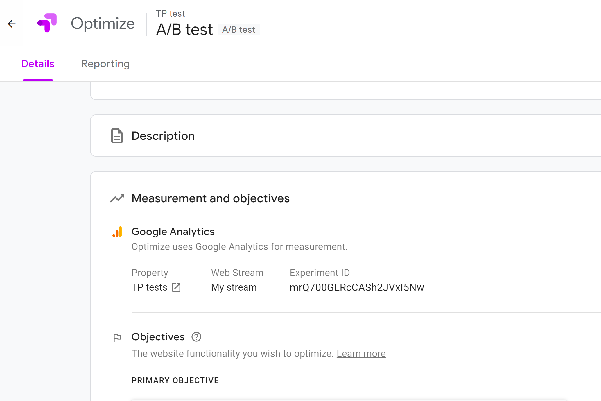Open TP tests property external link icon
The width and height of the screenshot is (601, 401).
click(x=176, y=287)
